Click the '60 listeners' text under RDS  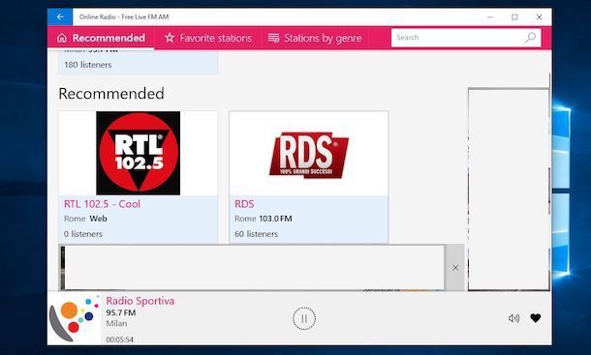(257, 234)
